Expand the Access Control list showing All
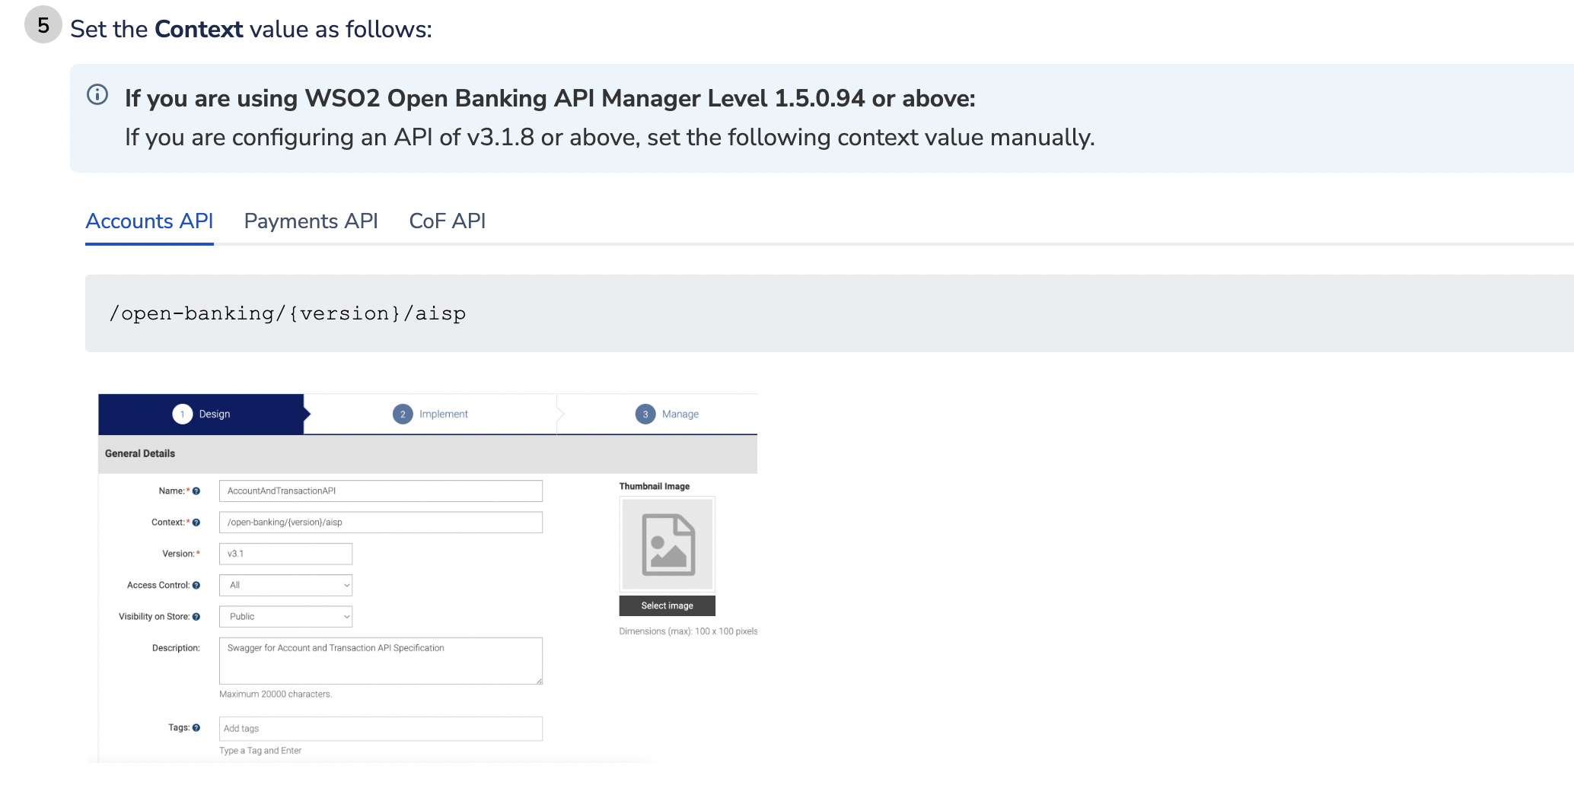This screenshot has width=1574, height=788. (285, 585)
